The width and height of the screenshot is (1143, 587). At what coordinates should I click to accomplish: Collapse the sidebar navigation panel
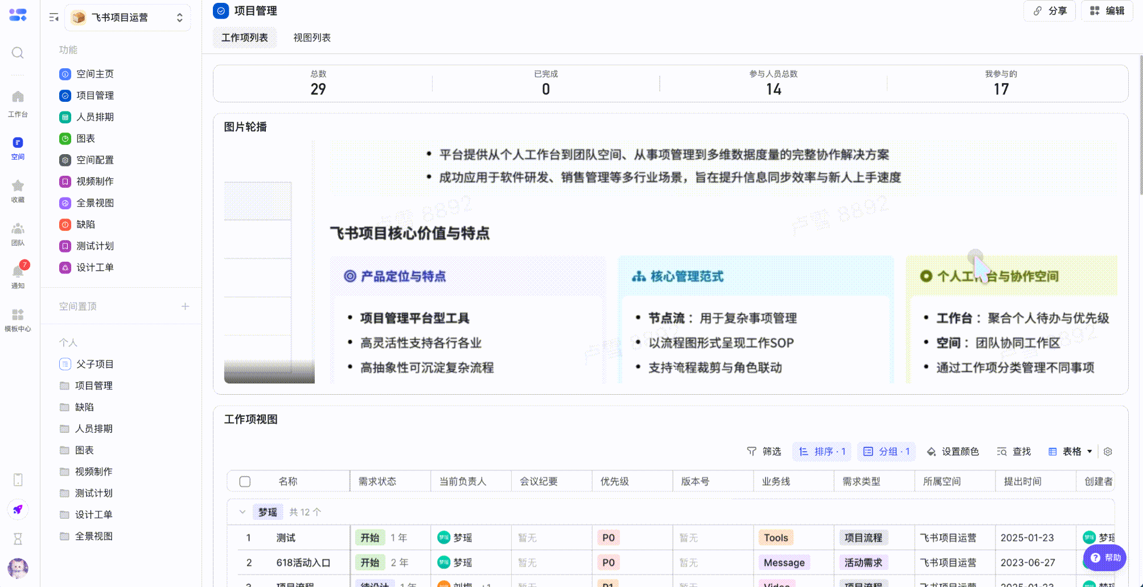point(54,18)
